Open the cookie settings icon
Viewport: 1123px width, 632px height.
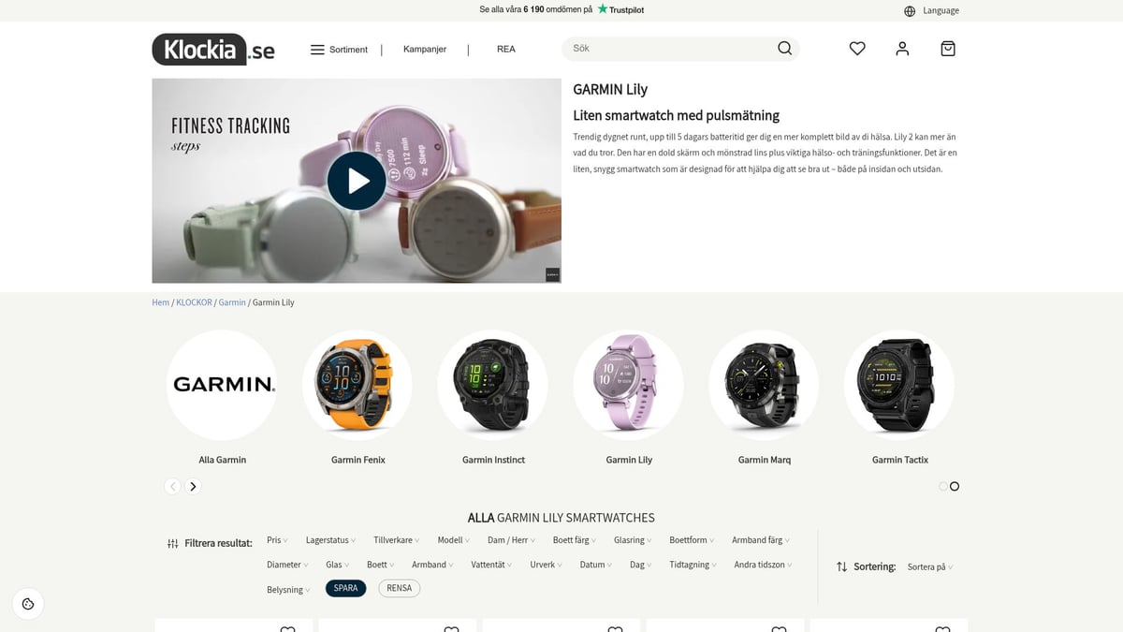pos(28,604)
